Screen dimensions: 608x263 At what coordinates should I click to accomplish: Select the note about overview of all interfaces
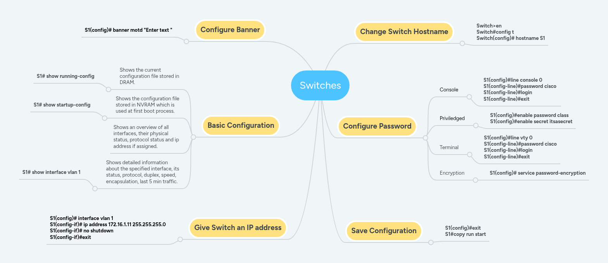(x=146, y=137)
